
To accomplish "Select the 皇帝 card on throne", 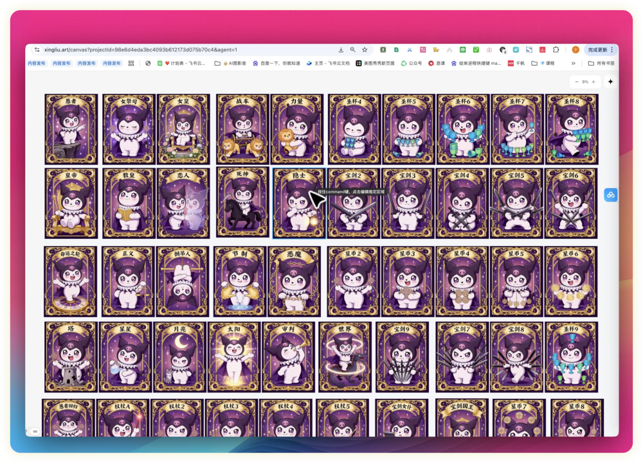I will [x=71, y=203].
